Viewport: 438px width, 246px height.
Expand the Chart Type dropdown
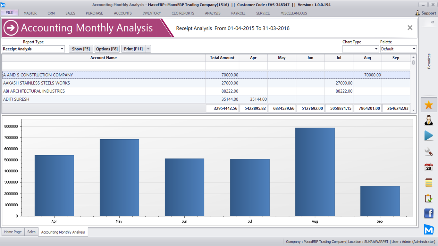click(376, 49)
